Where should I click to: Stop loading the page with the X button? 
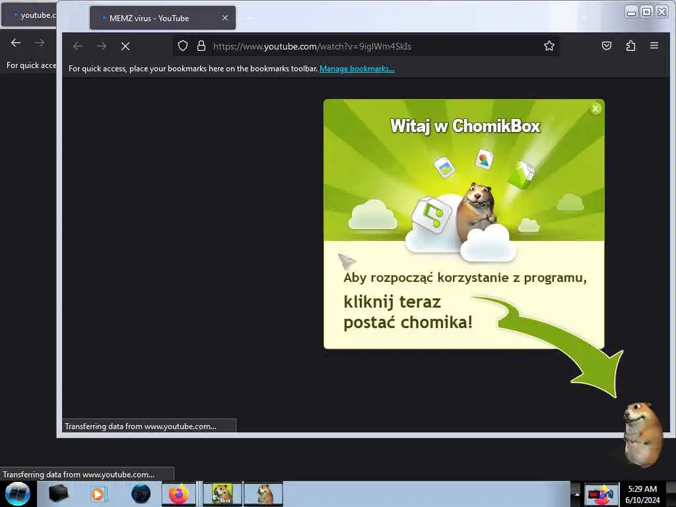[125, 46]
